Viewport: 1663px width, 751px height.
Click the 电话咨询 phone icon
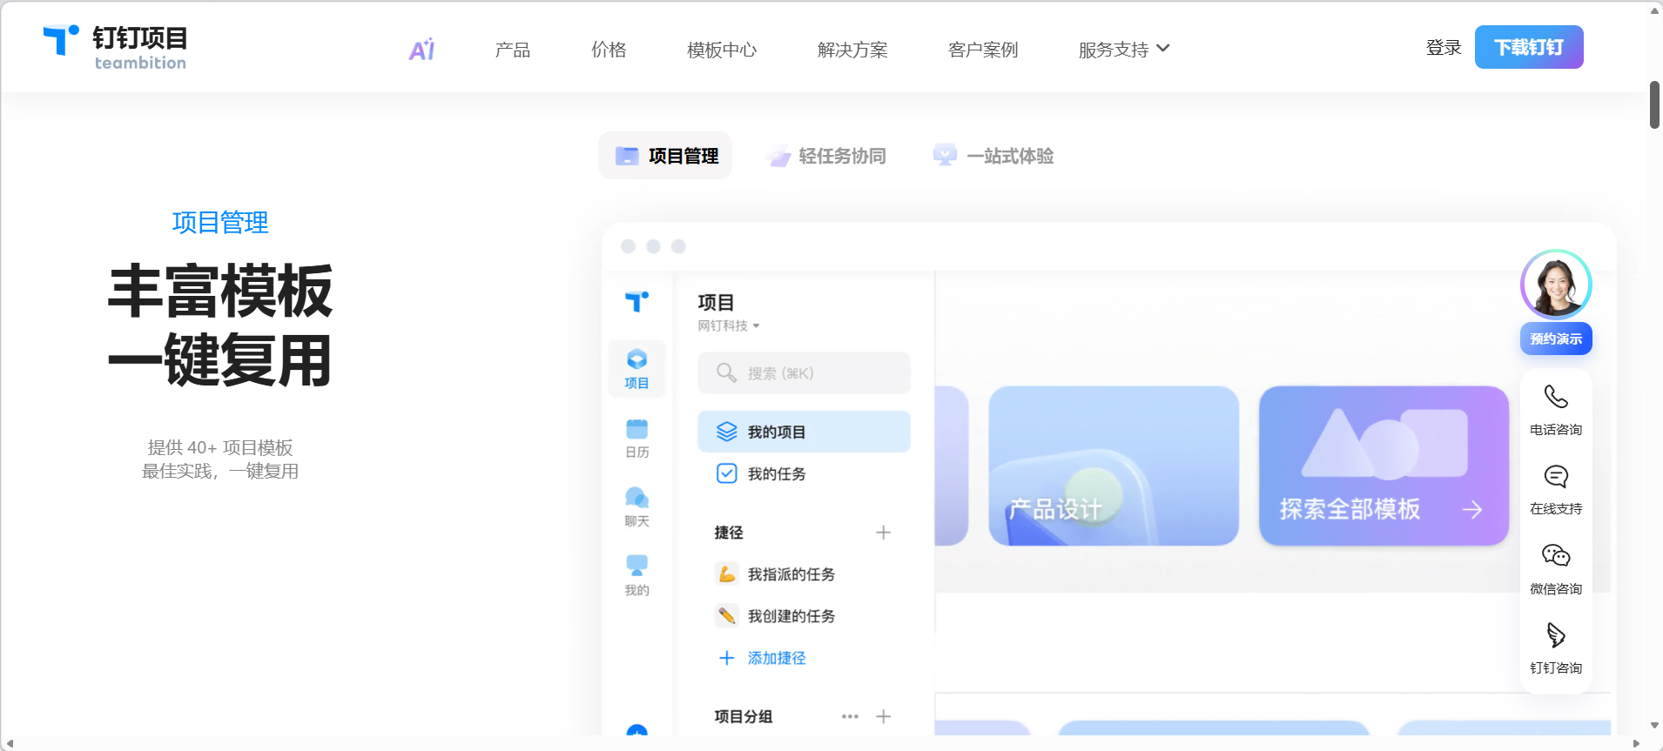(x=1556, y=397)
